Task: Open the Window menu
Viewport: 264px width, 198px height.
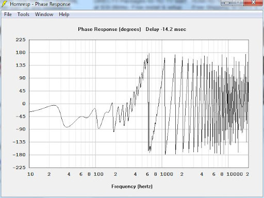Action: click(44, 14)
